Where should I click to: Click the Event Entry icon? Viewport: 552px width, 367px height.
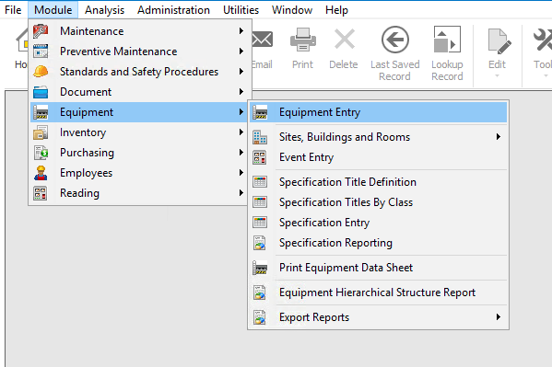click(260, 157)
